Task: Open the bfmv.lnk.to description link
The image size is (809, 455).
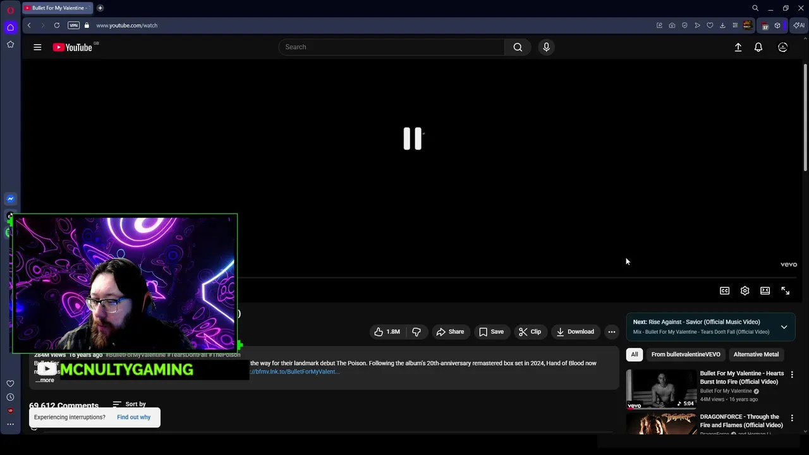Action: (295, 372)
